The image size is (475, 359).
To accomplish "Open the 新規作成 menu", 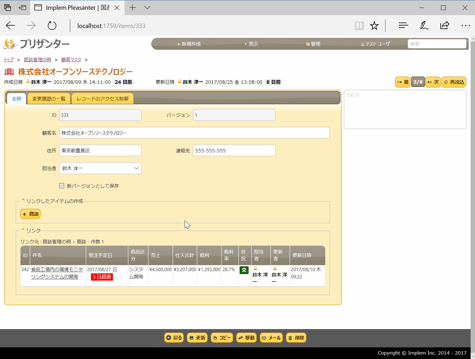I will coord(189,44).
